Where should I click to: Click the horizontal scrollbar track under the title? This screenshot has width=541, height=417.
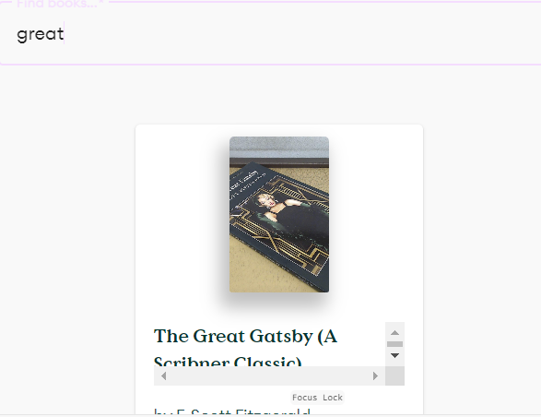pyautogui.click(x=269, y=375)
